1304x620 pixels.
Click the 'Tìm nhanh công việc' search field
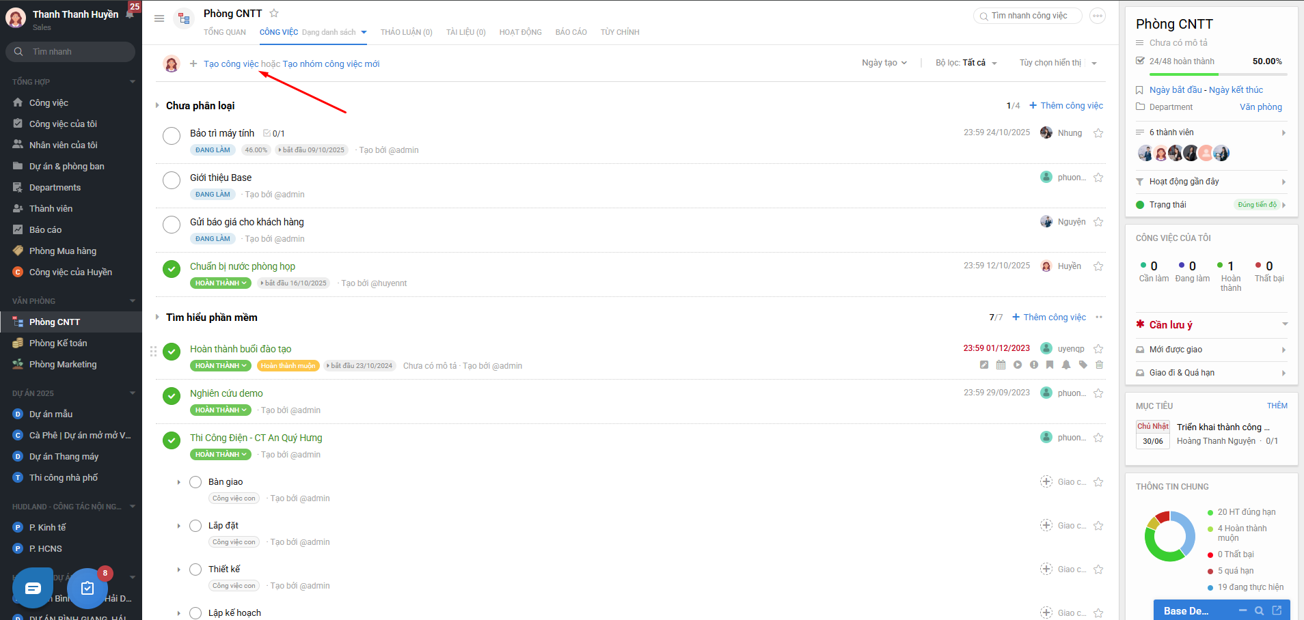(1028, 16)
